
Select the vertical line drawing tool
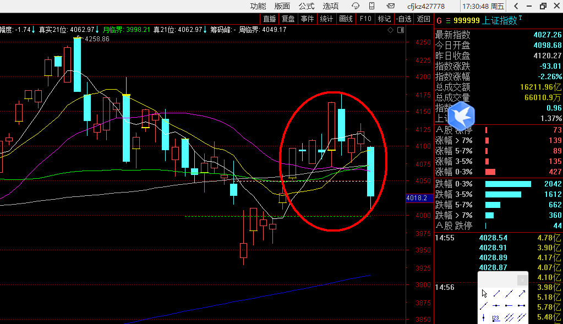tap(484, 317)
